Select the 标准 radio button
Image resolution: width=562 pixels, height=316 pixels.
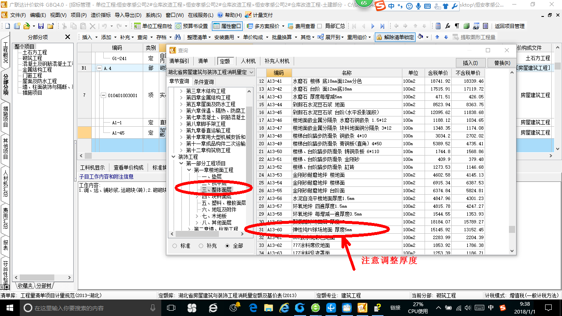point(174,246)
